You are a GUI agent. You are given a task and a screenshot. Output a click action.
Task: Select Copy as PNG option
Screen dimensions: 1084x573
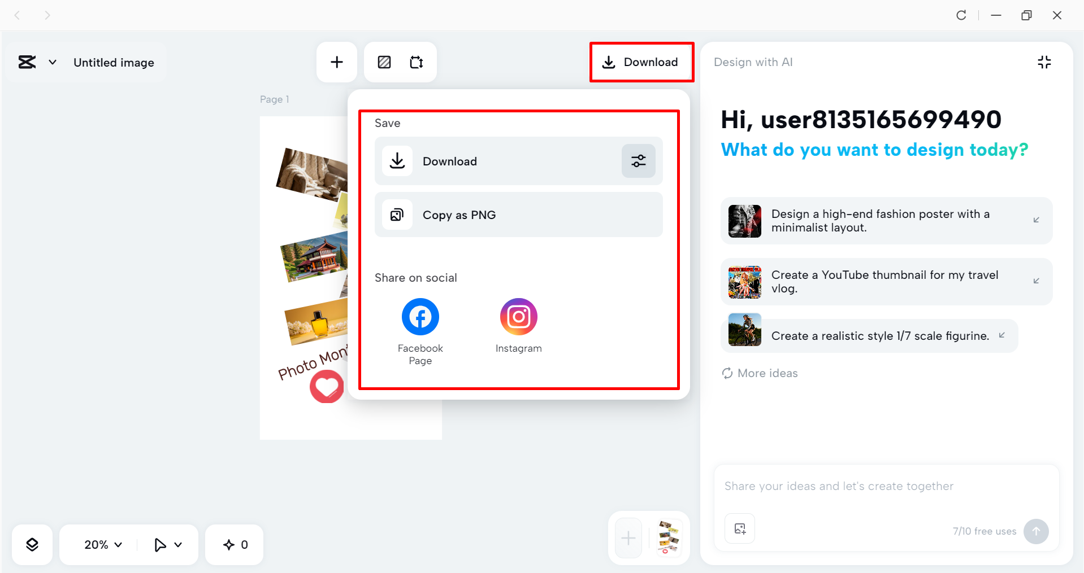tap(519, 215)
